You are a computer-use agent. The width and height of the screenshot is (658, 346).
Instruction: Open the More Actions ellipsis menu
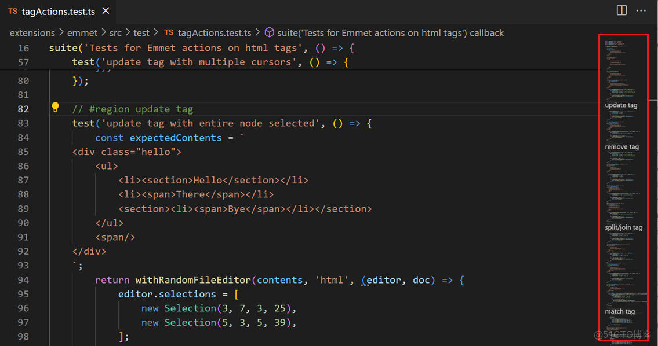[x=641, y=10]
